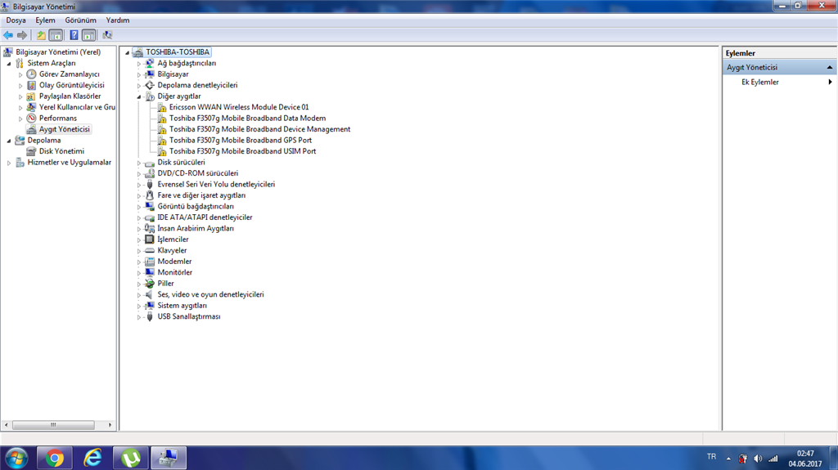The width and height of the screenshot is (838, 470).
Task: Show hidden tray icons arrow
Action: coord(728,459)
